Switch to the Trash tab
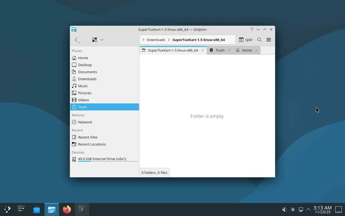This screenshot has height=216, width=345. point(220,50)
